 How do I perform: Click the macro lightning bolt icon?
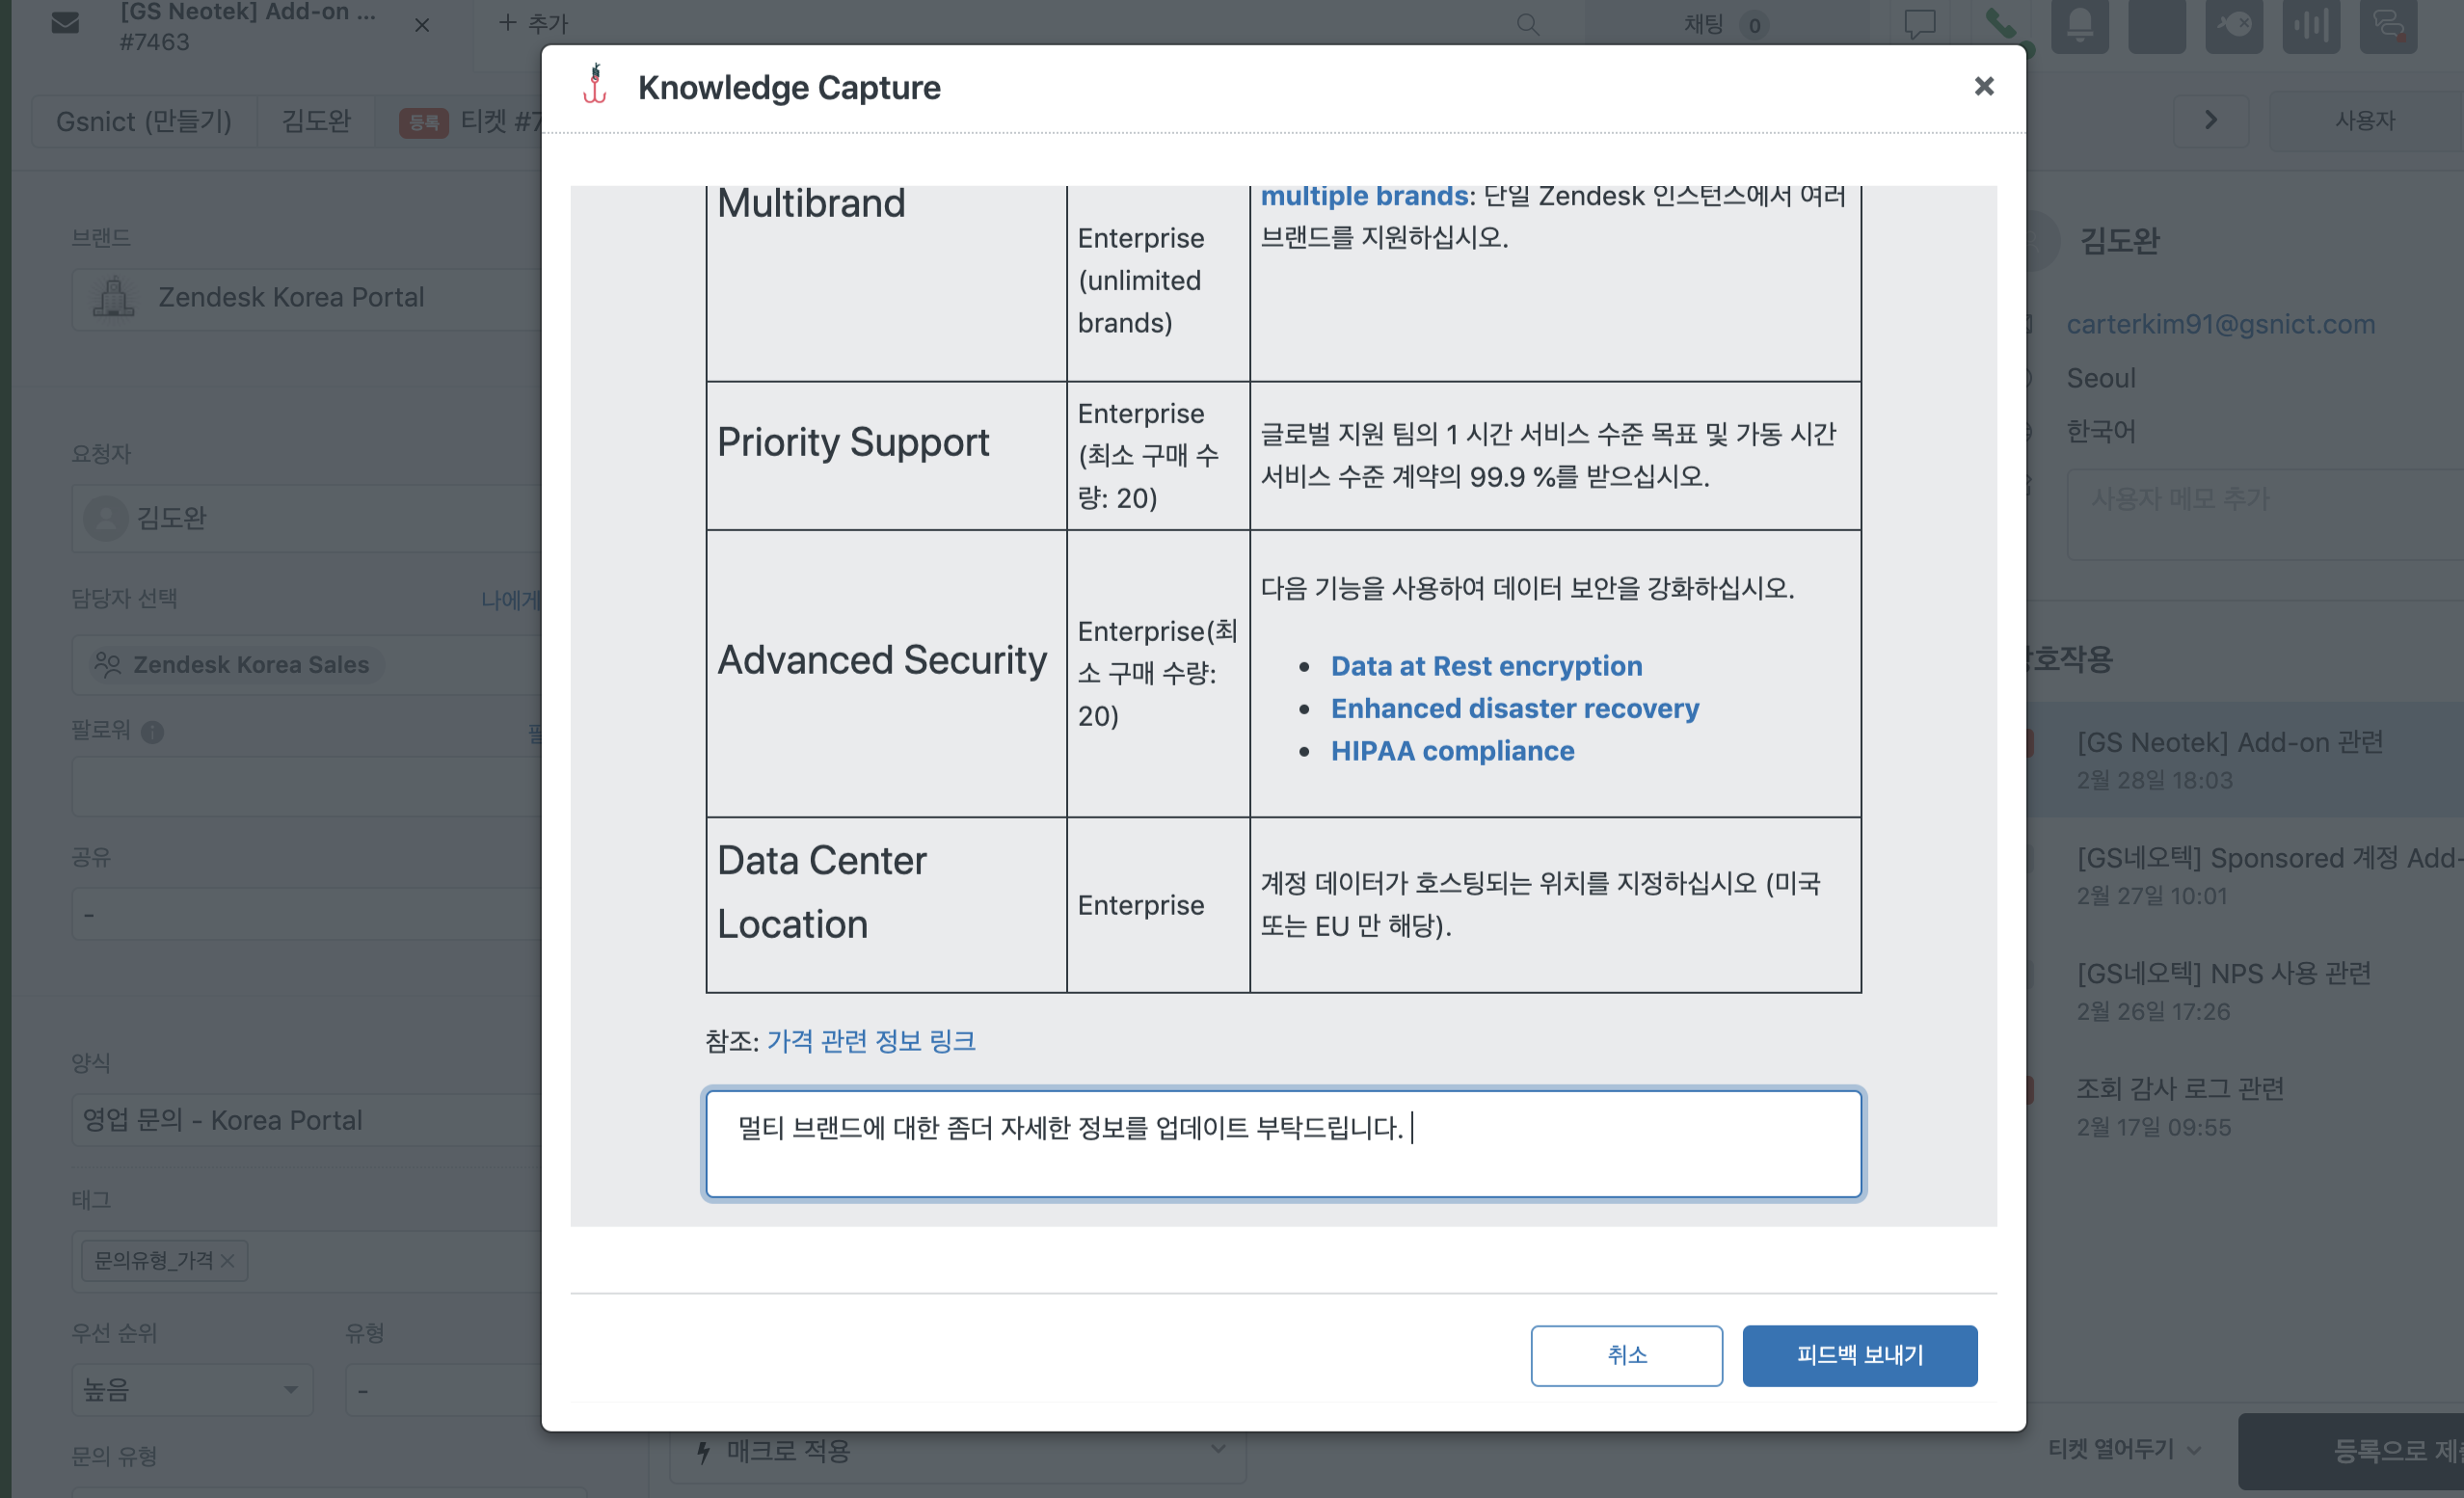point(703,1451)
